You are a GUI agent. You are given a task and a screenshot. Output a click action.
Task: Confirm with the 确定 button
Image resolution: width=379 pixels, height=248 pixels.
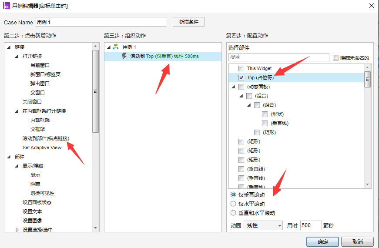coord(322,241)
